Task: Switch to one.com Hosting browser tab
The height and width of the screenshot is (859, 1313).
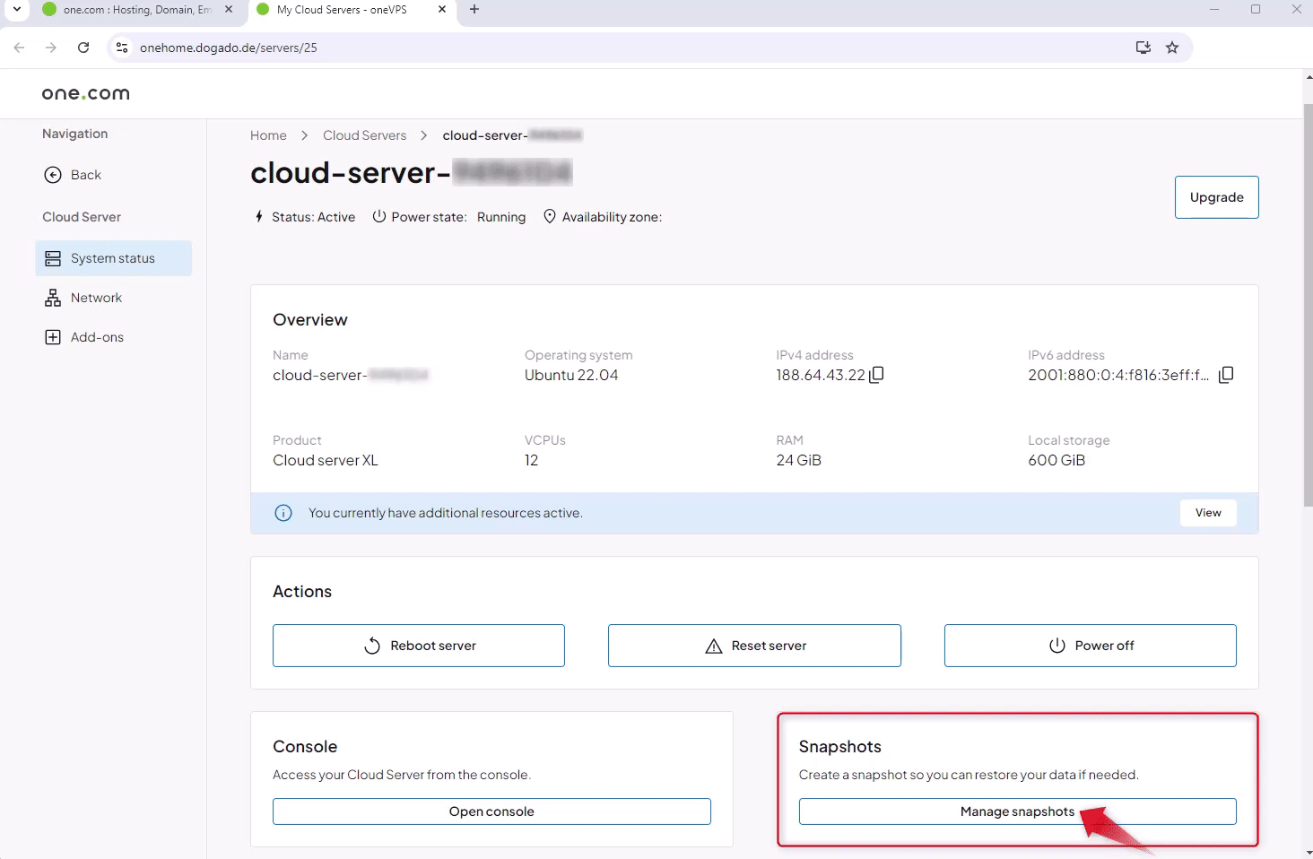Action: click(136, 10)
